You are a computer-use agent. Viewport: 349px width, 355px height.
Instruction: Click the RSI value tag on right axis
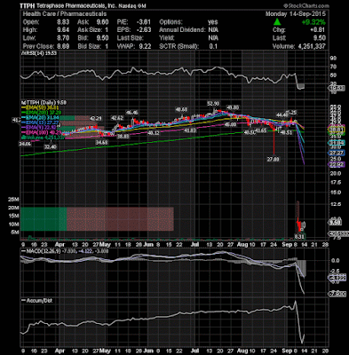coord(336,88)
